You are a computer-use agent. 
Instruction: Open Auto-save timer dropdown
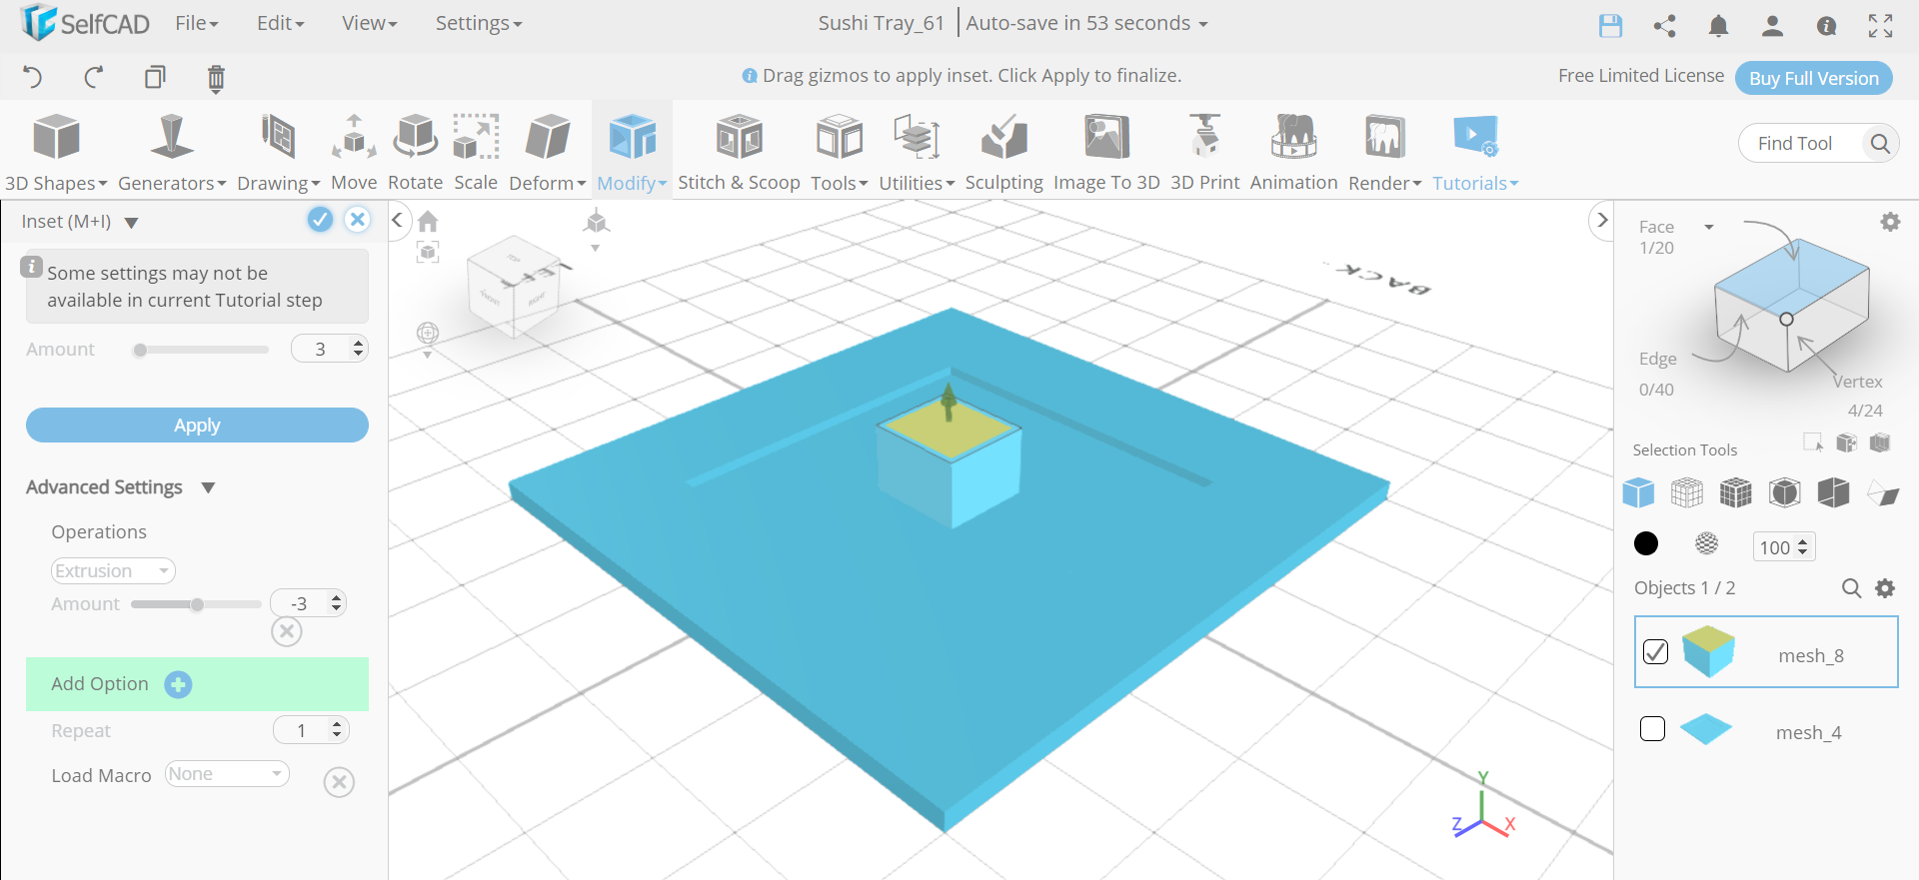(1086, 23)
